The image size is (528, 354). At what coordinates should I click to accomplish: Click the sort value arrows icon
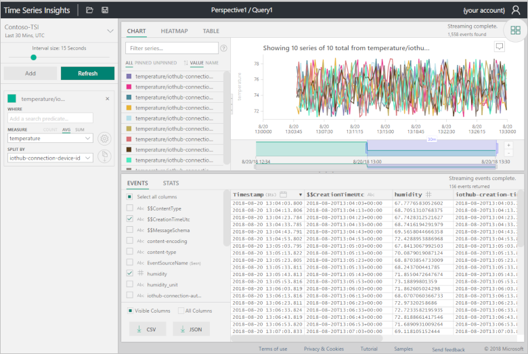(x=186, y=63)
